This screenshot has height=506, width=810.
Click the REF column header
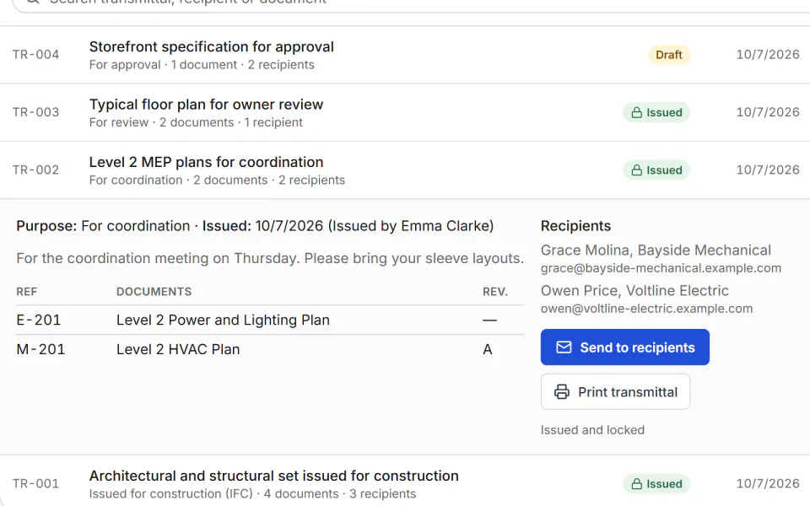point(27,292)
